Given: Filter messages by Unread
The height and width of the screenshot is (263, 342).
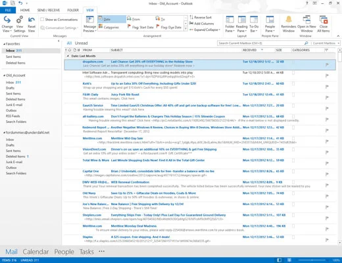Looking at the screenshot, I should point(81,43).
